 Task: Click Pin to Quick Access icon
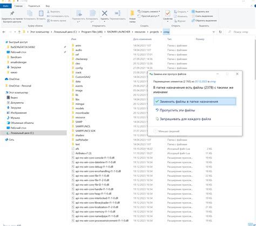tap(12, 14)
